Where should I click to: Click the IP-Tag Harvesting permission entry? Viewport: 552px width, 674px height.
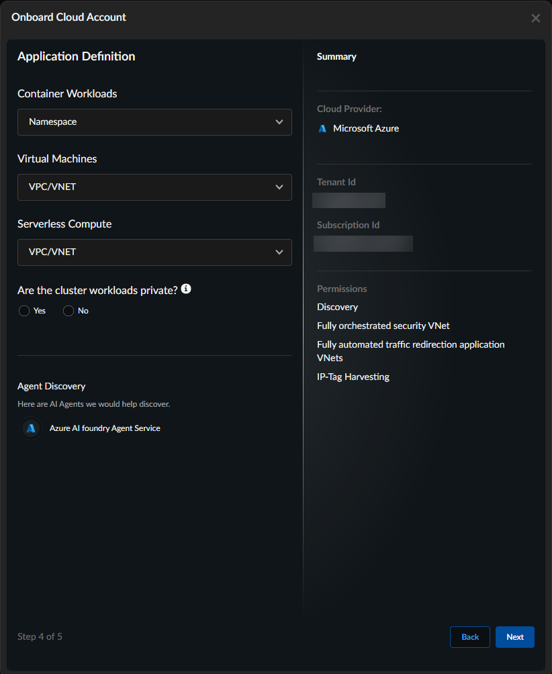point(353,377)
